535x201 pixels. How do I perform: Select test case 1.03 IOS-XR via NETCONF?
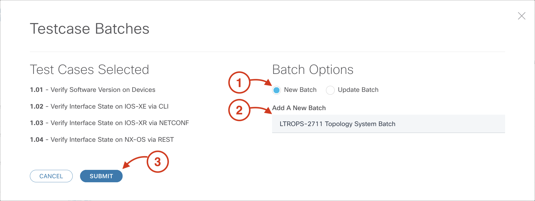[x=109, y=123]
